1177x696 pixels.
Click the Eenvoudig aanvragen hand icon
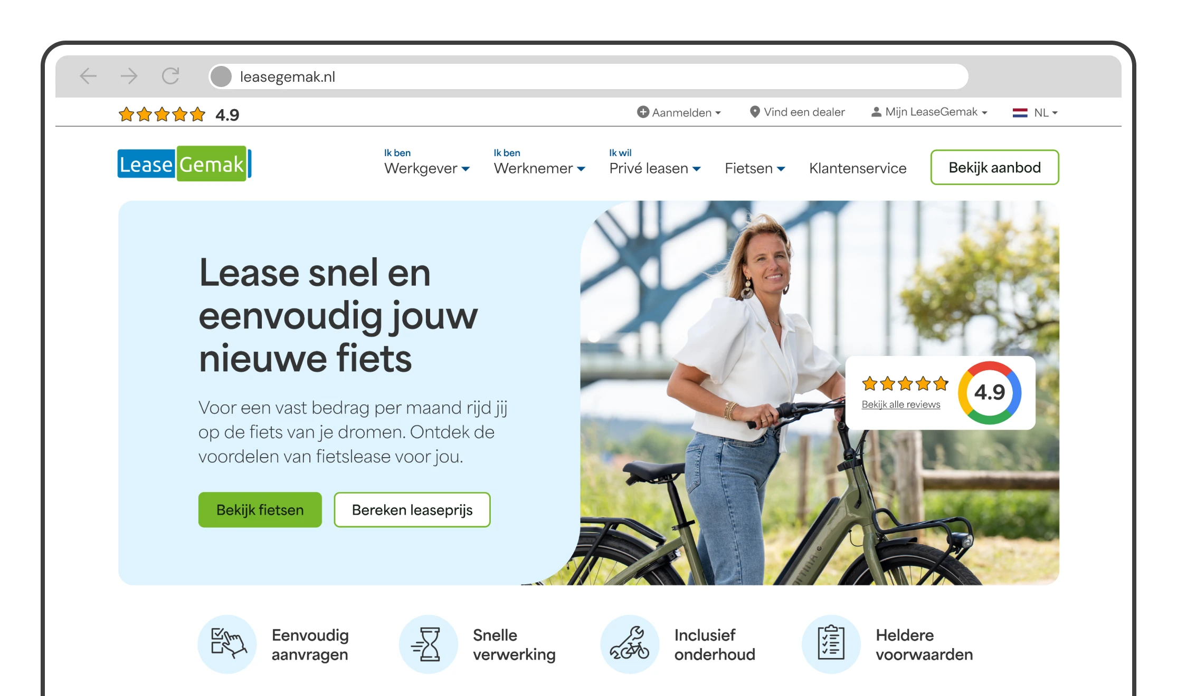click(227, 644)
